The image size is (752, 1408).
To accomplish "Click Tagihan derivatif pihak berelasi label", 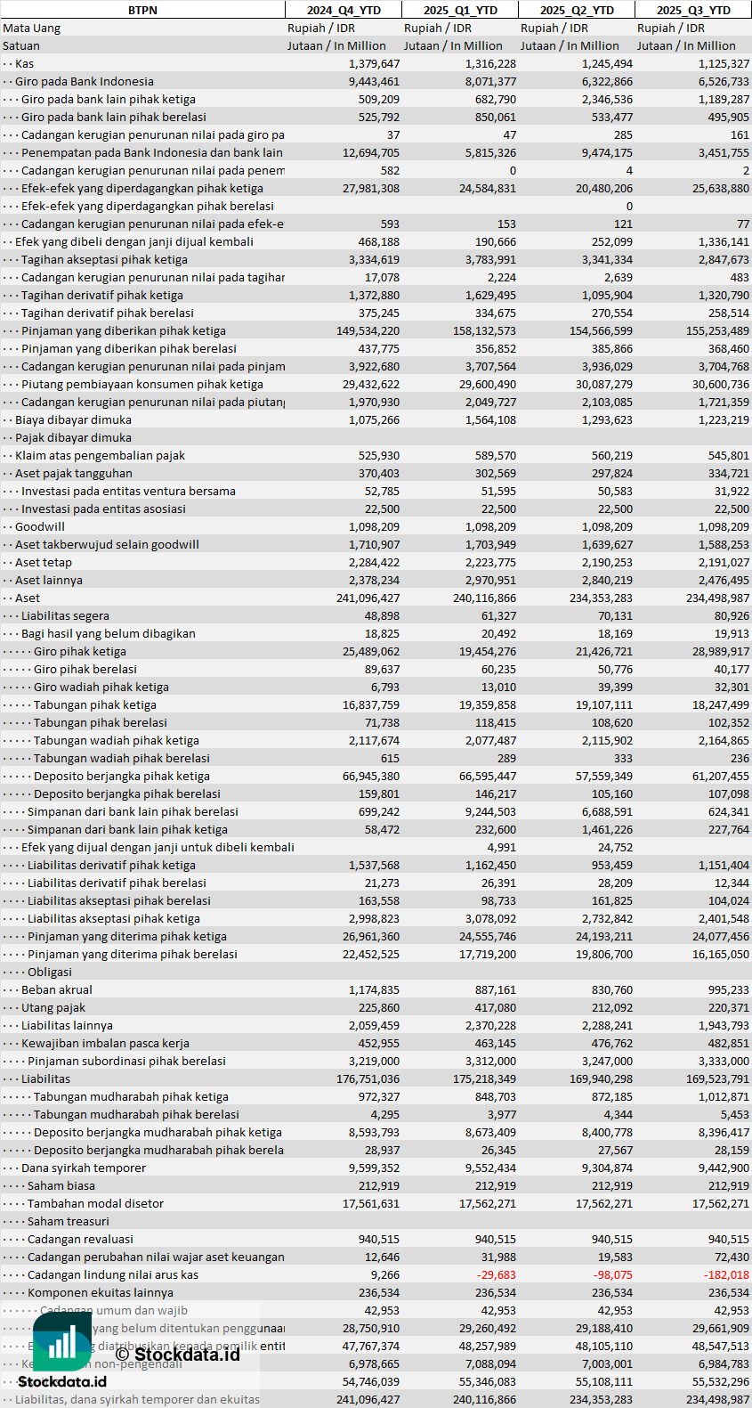I will click(x=108, y=313).
